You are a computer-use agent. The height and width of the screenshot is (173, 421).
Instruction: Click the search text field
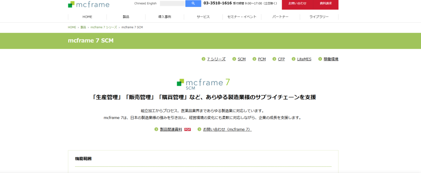172,3
